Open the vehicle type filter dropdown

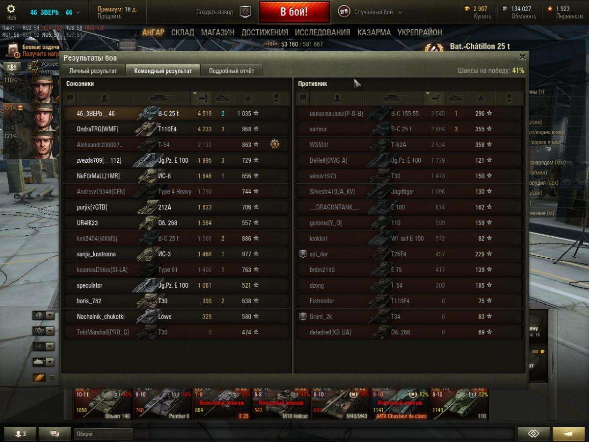click(x=43, y=331)
